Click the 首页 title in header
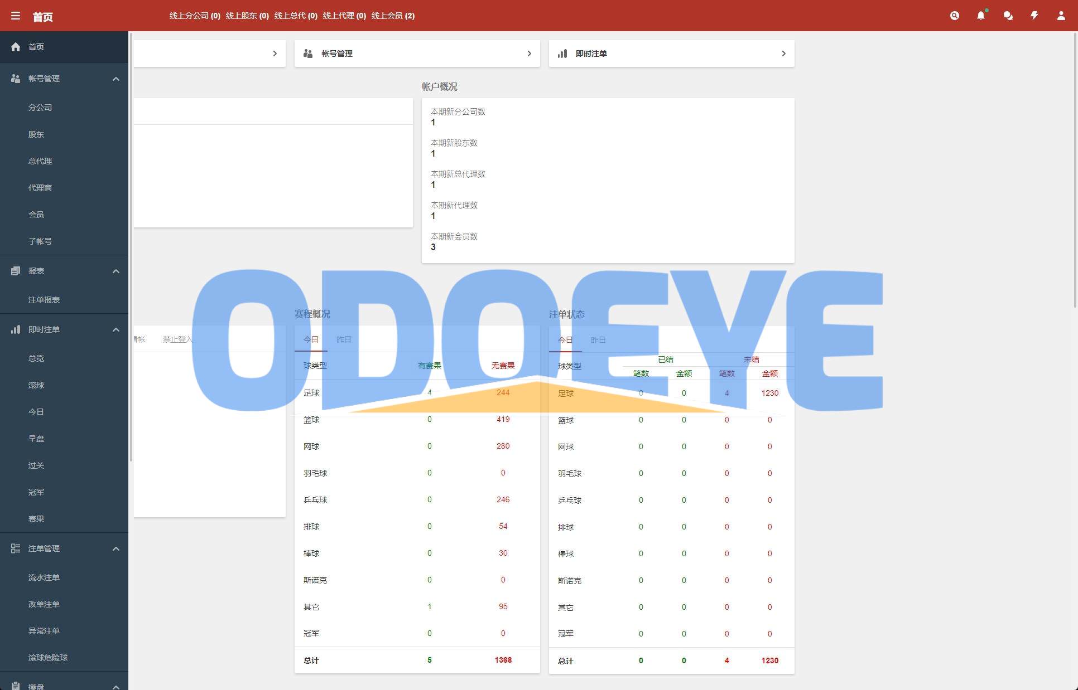 point(42,17)
